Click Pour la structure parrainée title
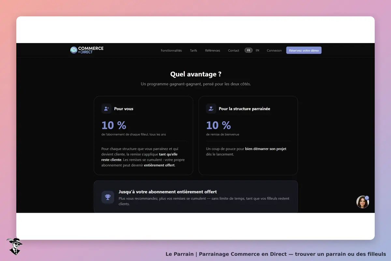391x261 pixels. 244,109
